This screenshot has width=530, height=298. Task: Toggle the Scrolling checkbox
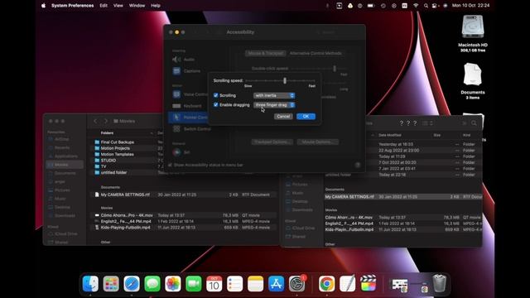(x=215, y=95)
